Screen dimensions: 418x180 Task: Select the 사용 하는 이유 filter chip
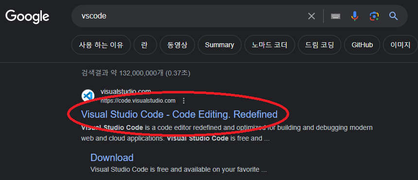tap(101, 45)
